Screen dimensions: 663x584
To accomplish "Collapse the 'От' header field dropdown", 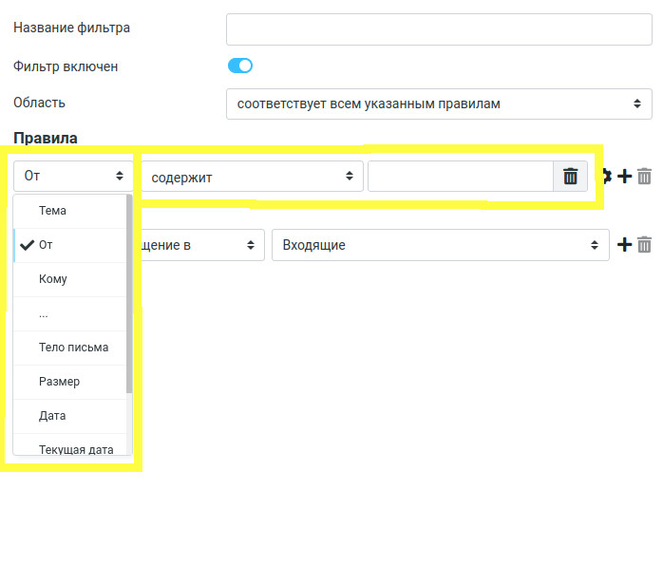I will (73, 176).
